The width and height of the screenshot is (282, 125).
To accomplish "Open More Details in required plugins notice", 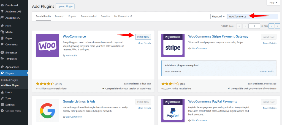I will [267, 72].
